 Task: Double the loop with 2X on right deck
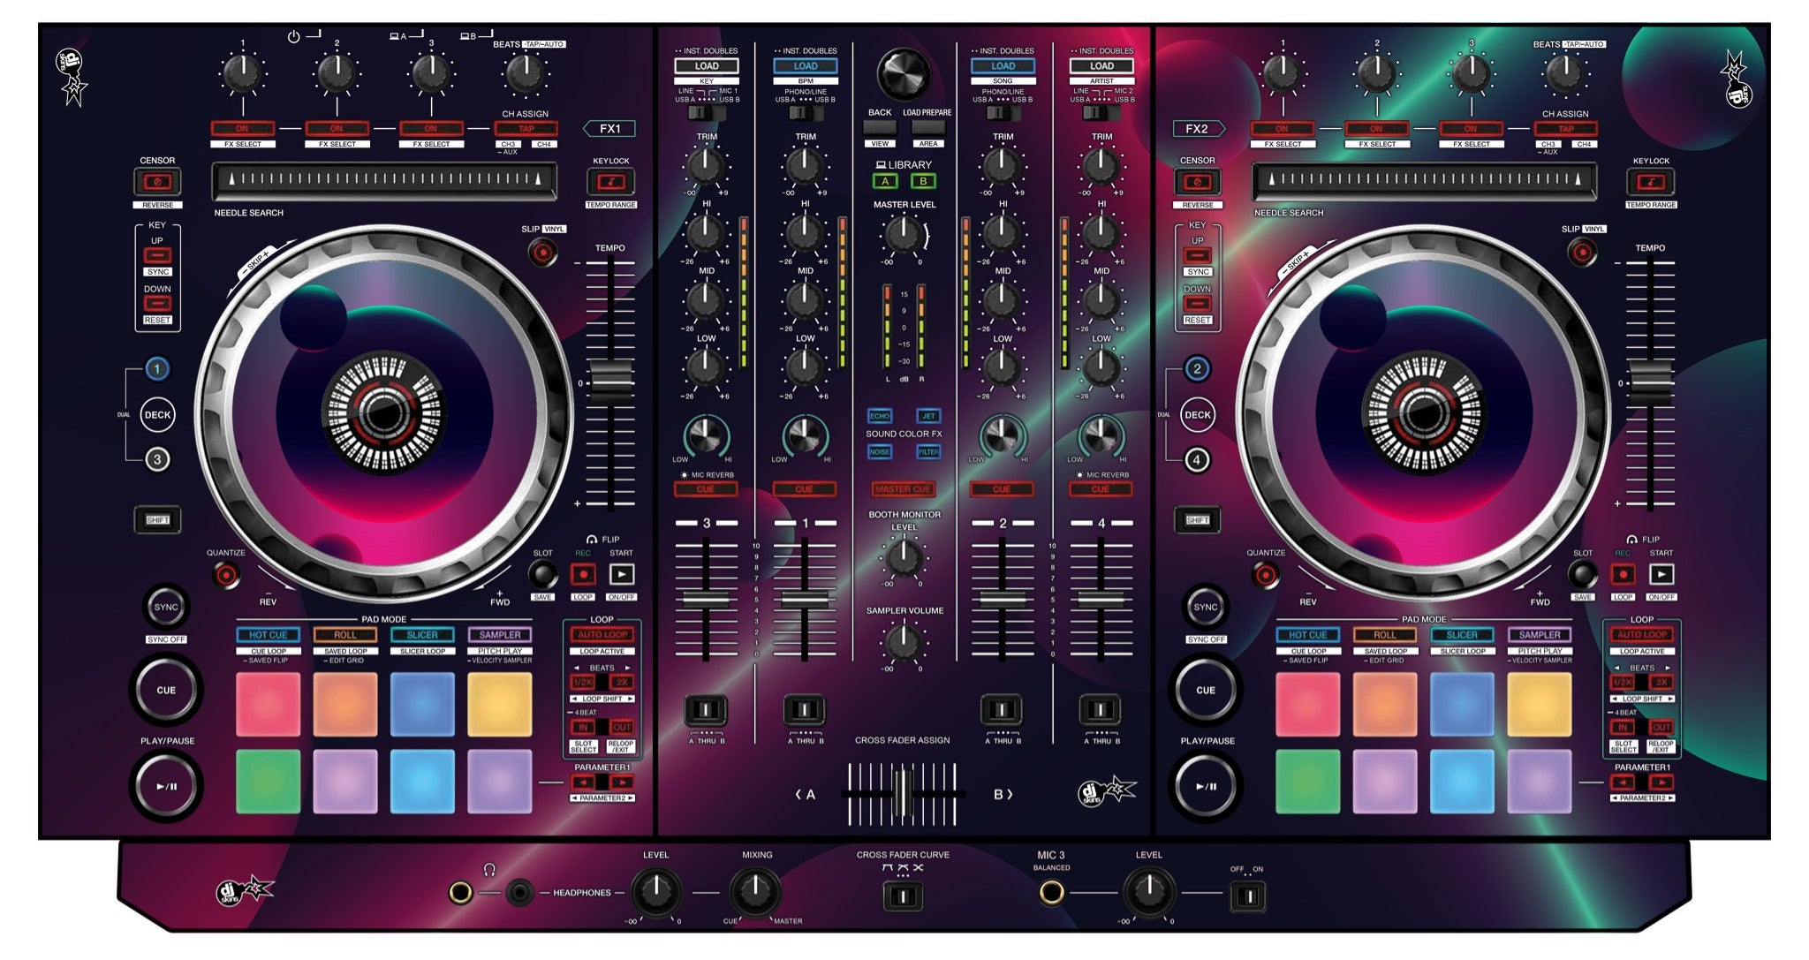(x=1661, y=683)
